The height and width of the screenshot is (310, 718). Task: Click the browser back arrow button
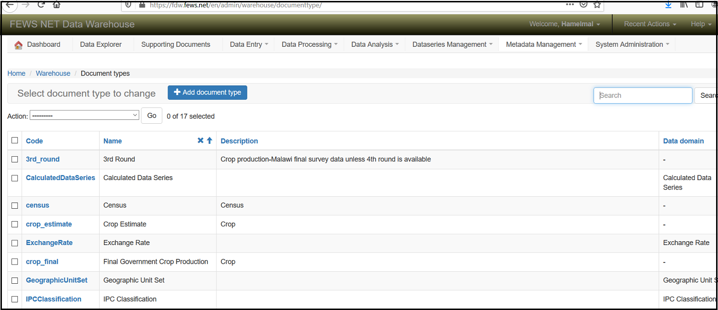tap(10, 5)
